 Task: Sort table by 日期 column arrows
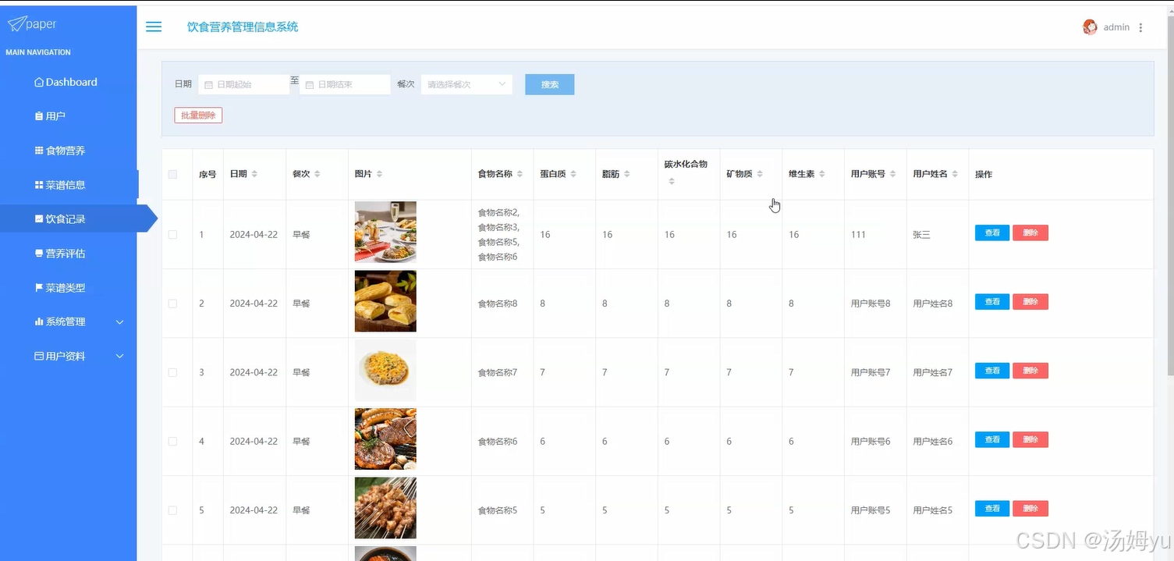254,174
